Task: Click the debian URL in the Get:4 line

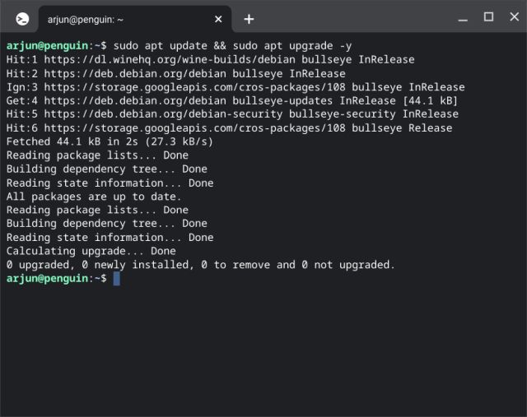Action: (x=130, y=100)
